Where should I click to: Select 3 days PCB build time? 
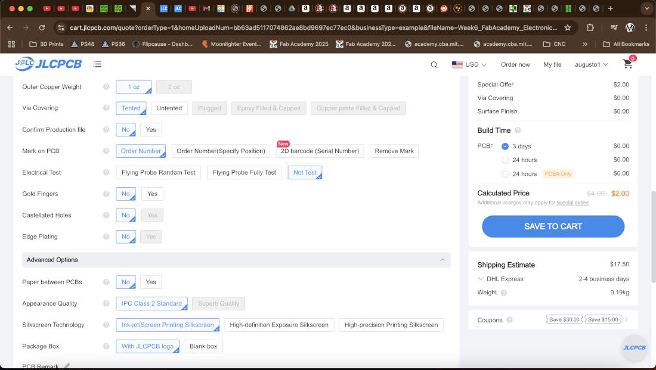505,147
